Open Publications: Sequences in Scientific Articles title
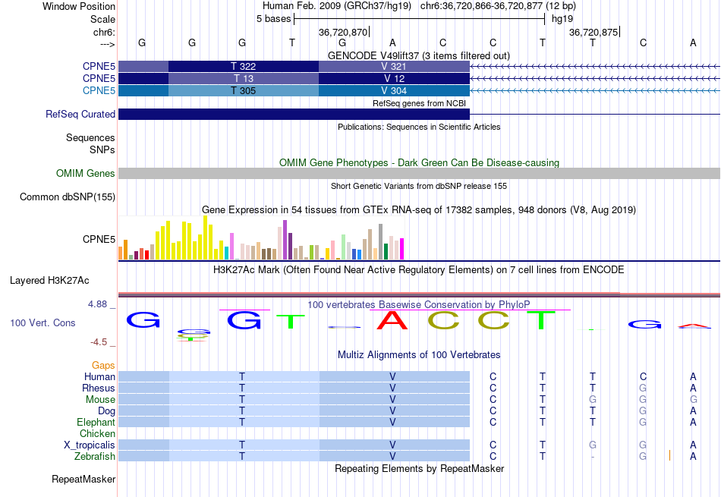 click(419, 127)
